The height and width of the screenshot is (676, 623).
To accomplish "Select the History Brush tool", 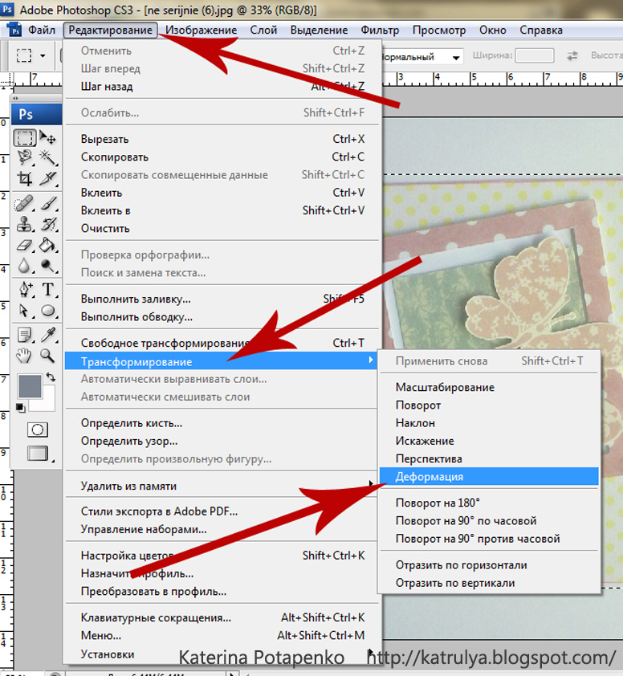I will click(x=48, y=224).
